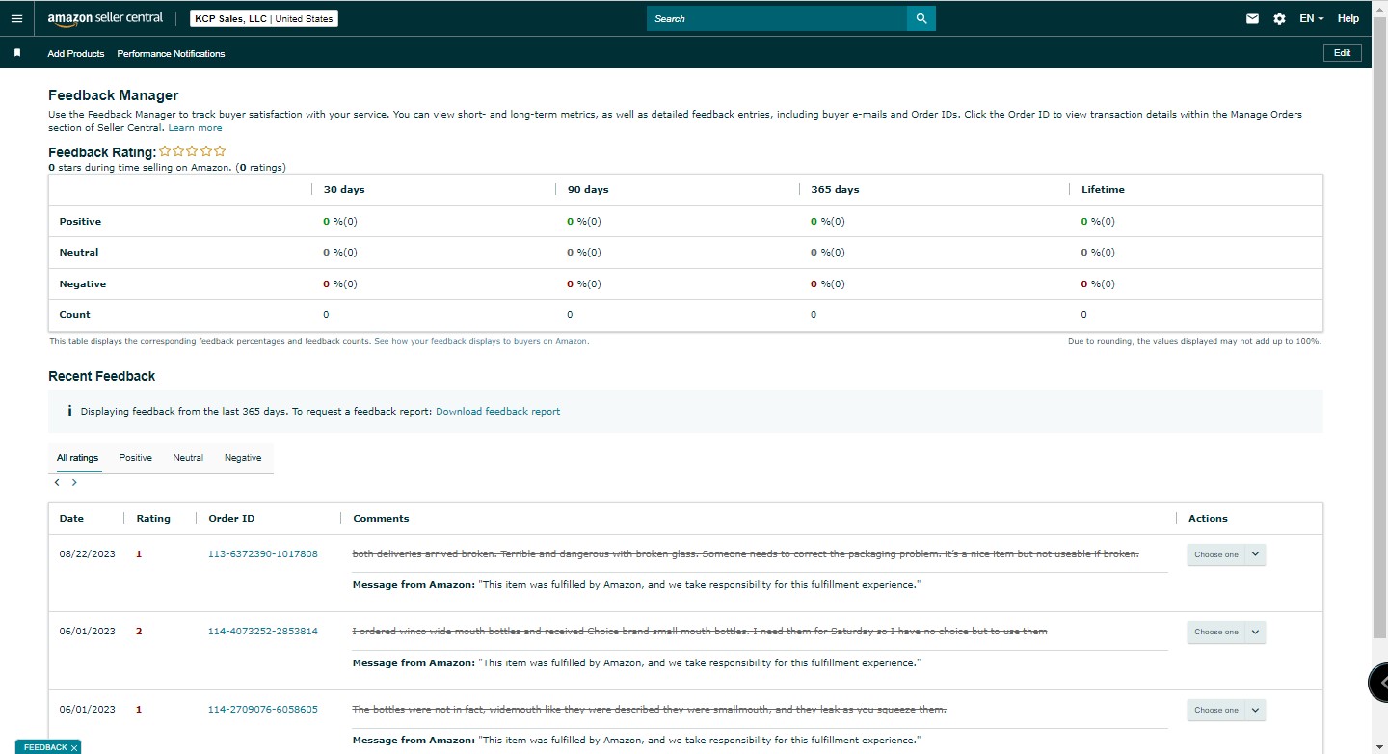
Task: Switch to the Neutral feedback tab
Action: 188,458
